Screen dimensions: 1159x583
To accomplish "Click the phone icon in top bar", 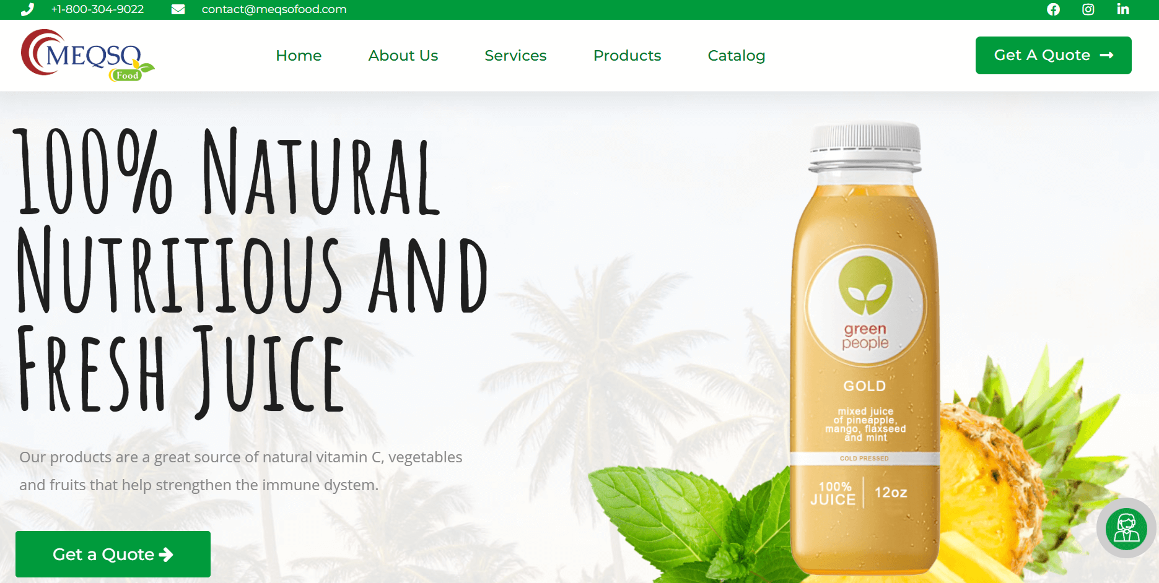I will (27, 9).
